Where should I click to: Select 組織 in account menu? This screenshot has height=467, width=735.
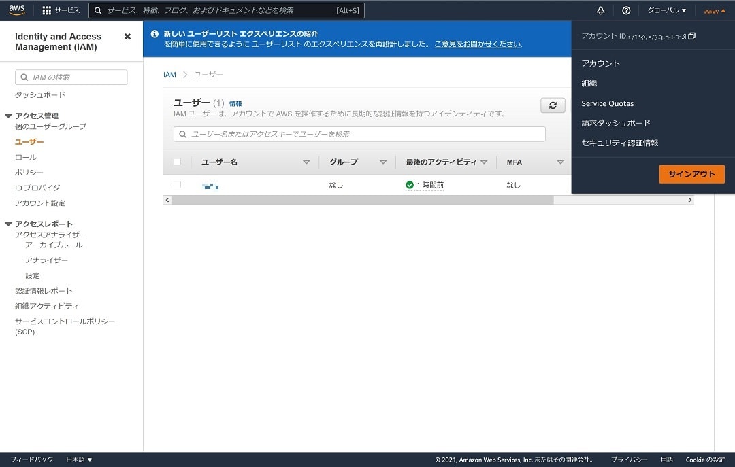[589, 84]
